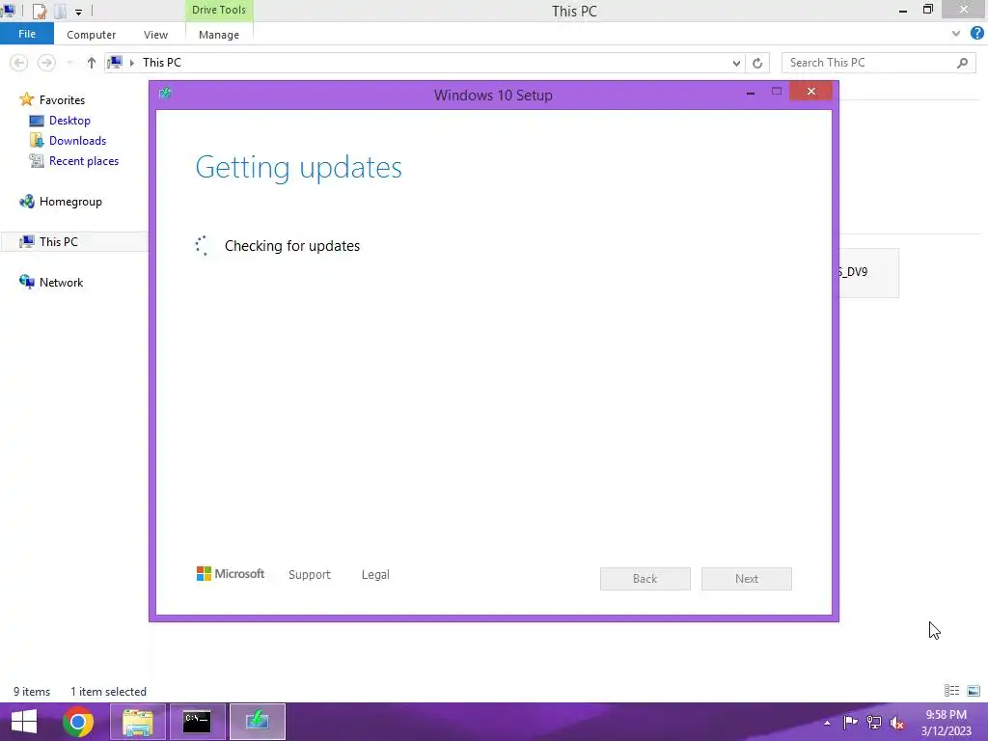Open Explorer help question mark icon

977,34
